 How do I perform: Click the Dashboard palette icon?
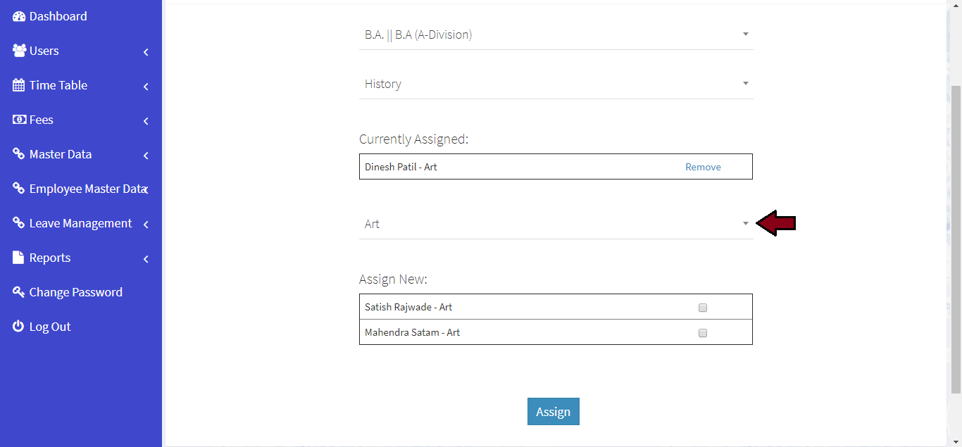tap(19, 16)
